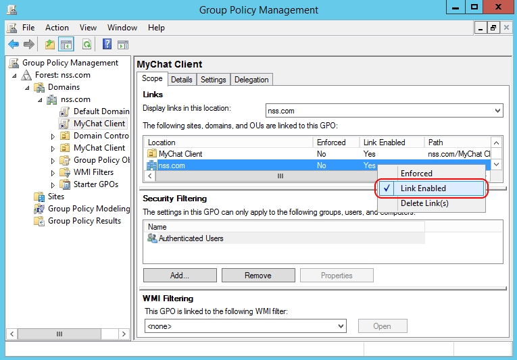
Task: Switch to the Delegation tab
Action: [251, 80]
